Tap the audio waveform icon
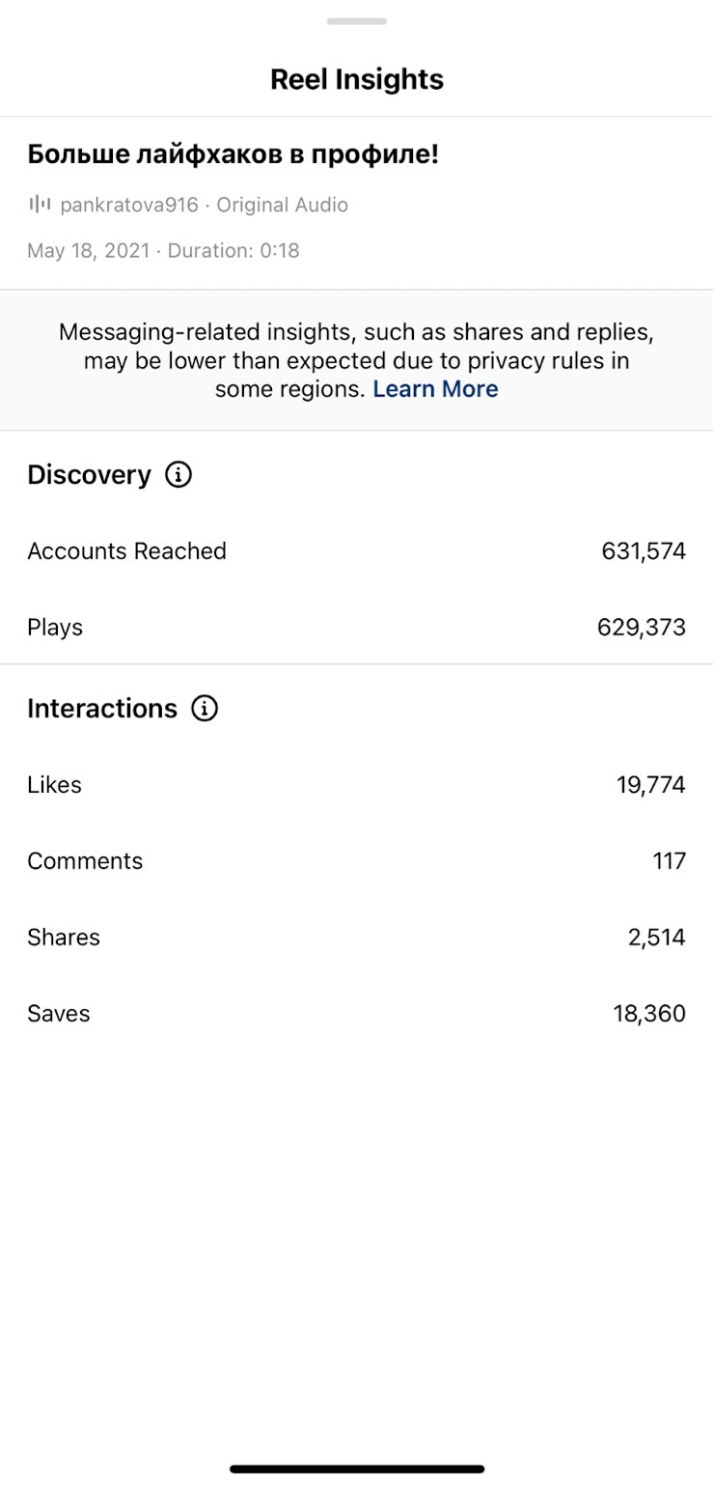714x1487 pixels. click(40, 205)
